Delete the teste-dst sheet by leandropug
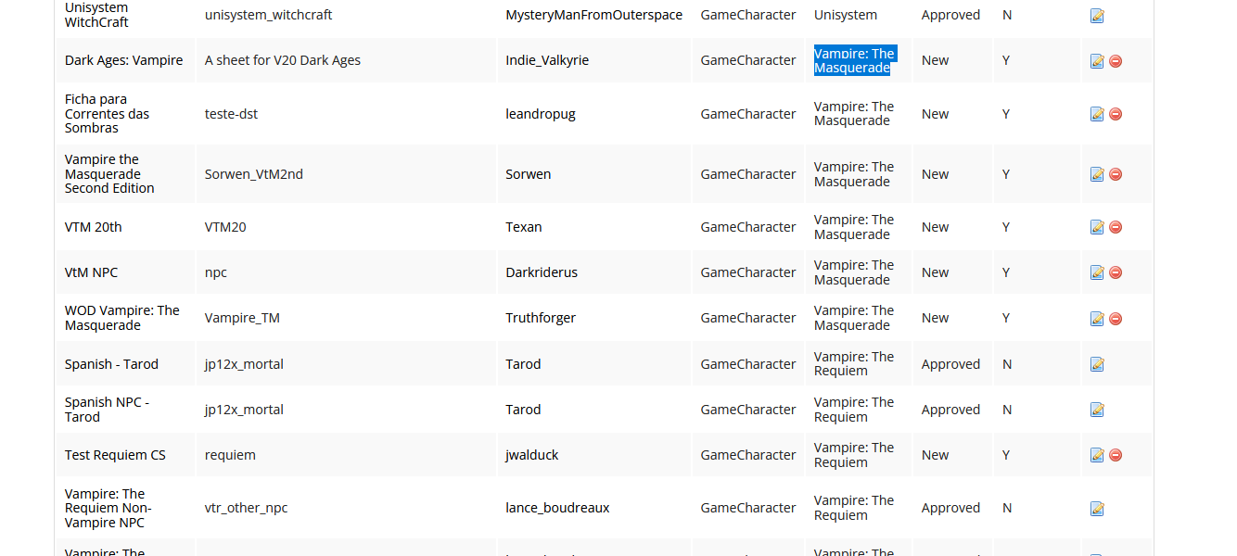 pyautogui.click(x=1116, y=114)
